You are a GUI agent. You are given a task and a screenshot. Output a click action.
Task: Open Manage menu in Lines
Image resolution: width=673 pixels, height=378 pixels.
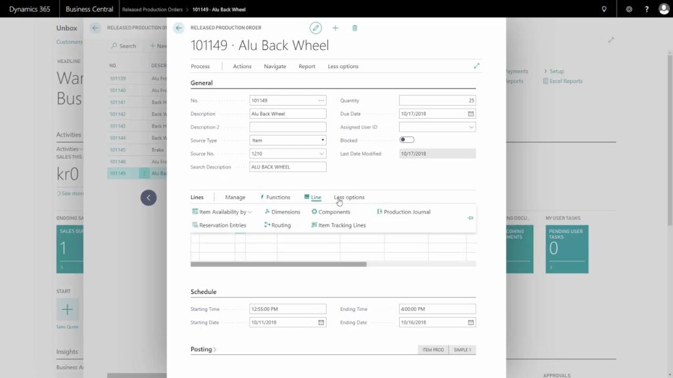[235, 197]
